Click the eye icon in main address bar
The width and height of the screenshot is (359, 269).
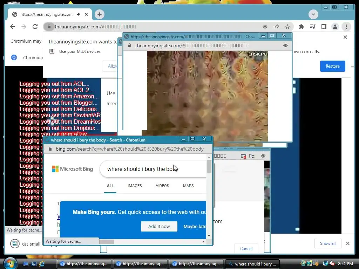click(265, 27)
